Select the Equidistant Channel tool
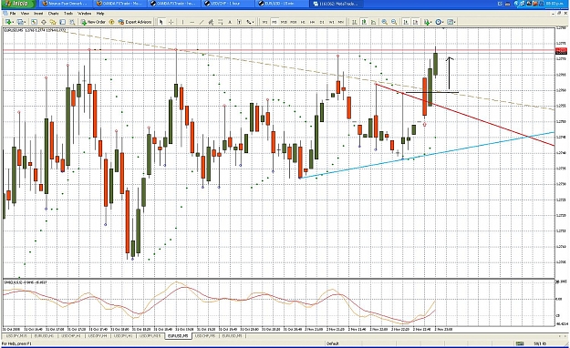 tap(211, 22)
